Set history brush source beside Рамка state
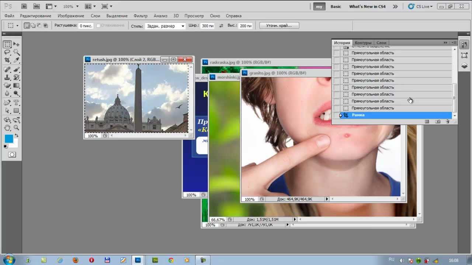Screen dimensions: 472x265 [x=337, y=115]
